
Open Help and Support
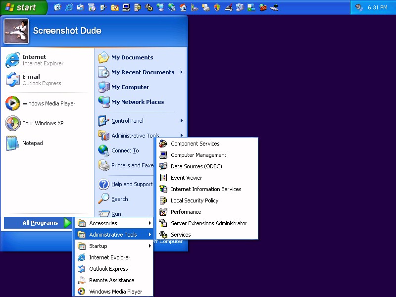click(x=131, y=184)
